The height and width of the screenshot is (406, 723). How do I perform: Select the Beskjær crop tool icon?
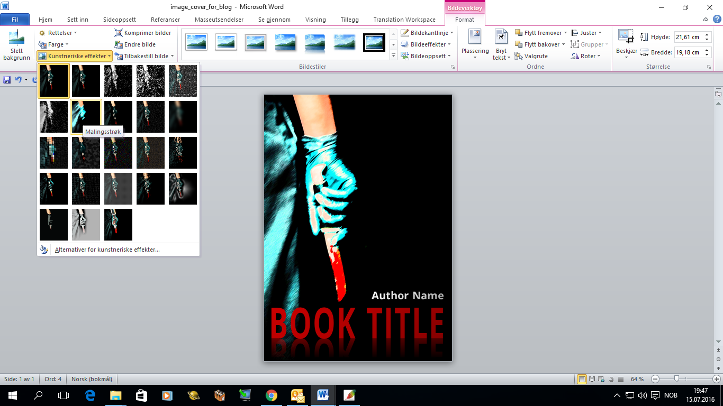(626, 37)
